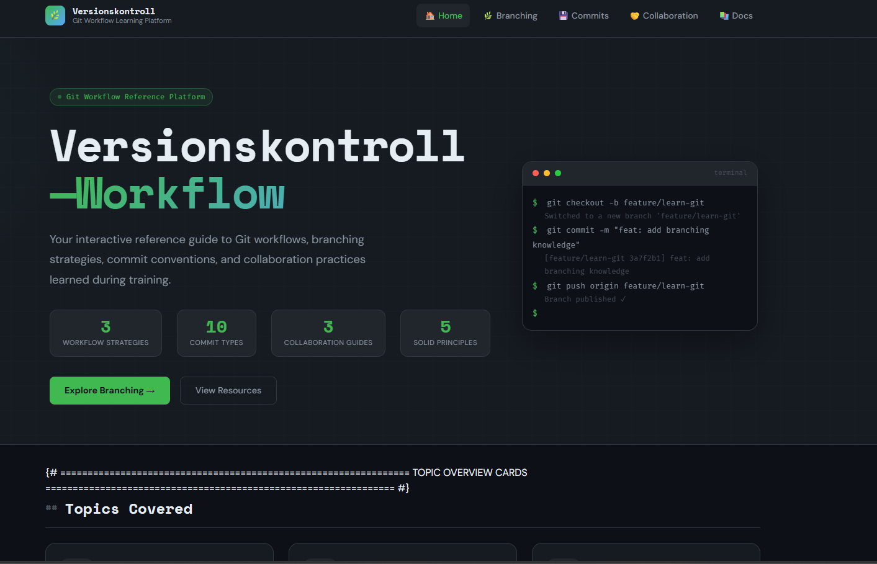This screenshot has height=564, width=877.
Task: Click the sprout icon beside Branching
Action: [x=488, y=16]
